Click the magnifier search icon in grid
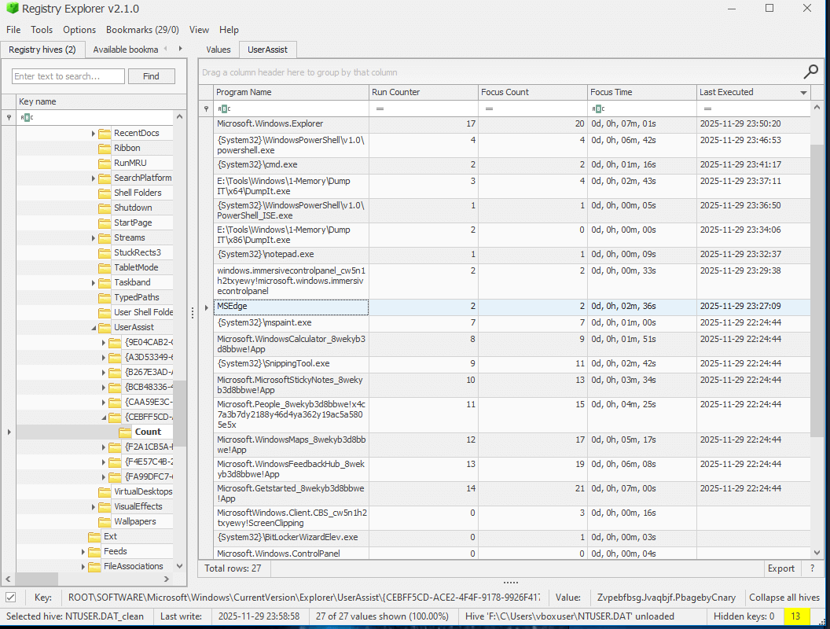 [811, 72]
